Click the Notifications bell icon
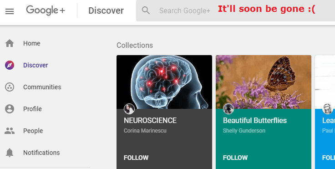Image resolution: width=335 pixels, height=169 pixels. pyautogui.click(x=10, y=153)
